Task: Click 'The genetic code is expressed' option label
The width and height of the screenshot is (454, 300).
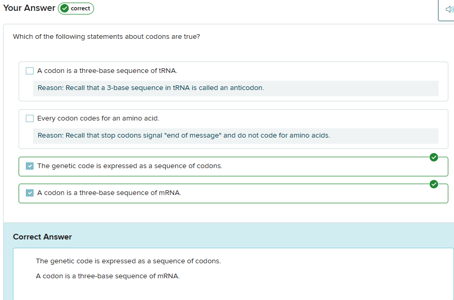Action: tap(130, 166)
